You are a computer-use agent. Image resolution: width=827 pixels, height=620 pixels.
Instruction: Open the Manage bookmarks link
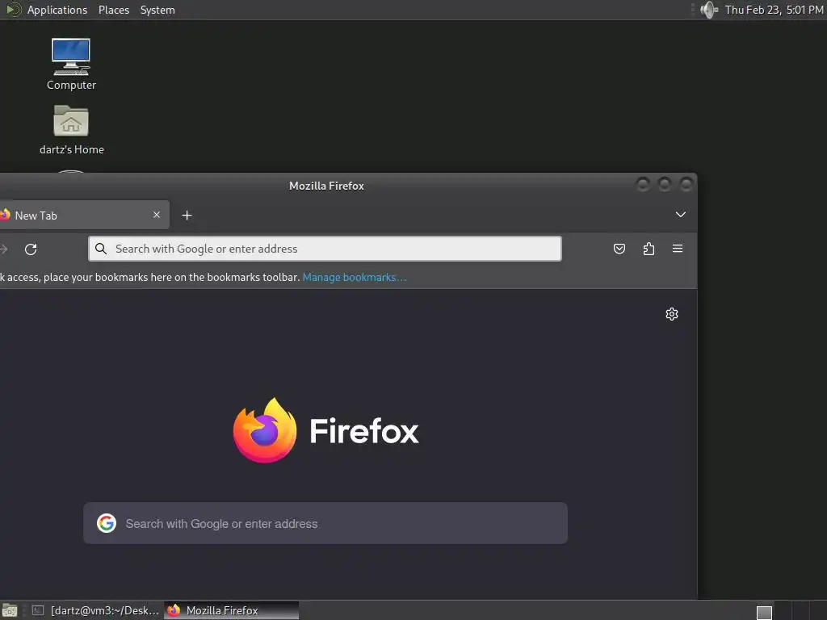[355, 278]
